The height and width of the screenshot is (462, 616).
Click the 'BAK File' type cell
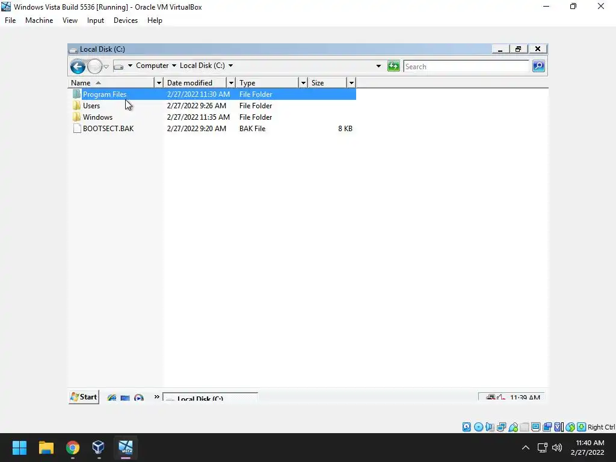252,129
